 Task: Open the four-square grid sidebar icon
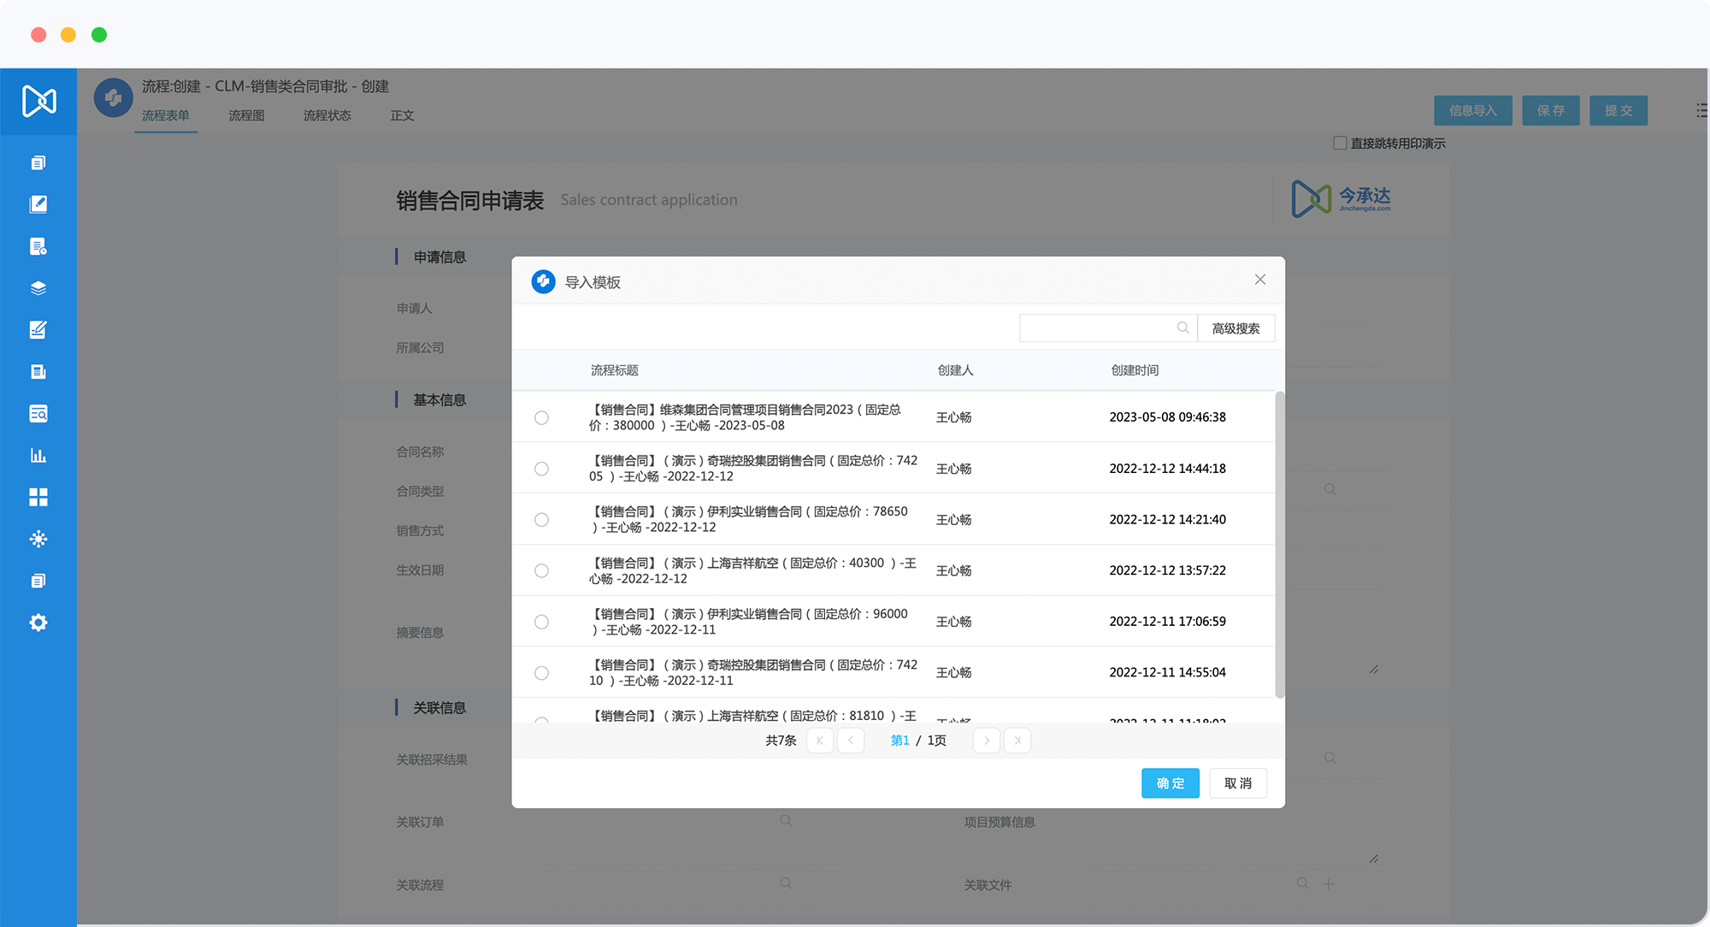(38, 497)
